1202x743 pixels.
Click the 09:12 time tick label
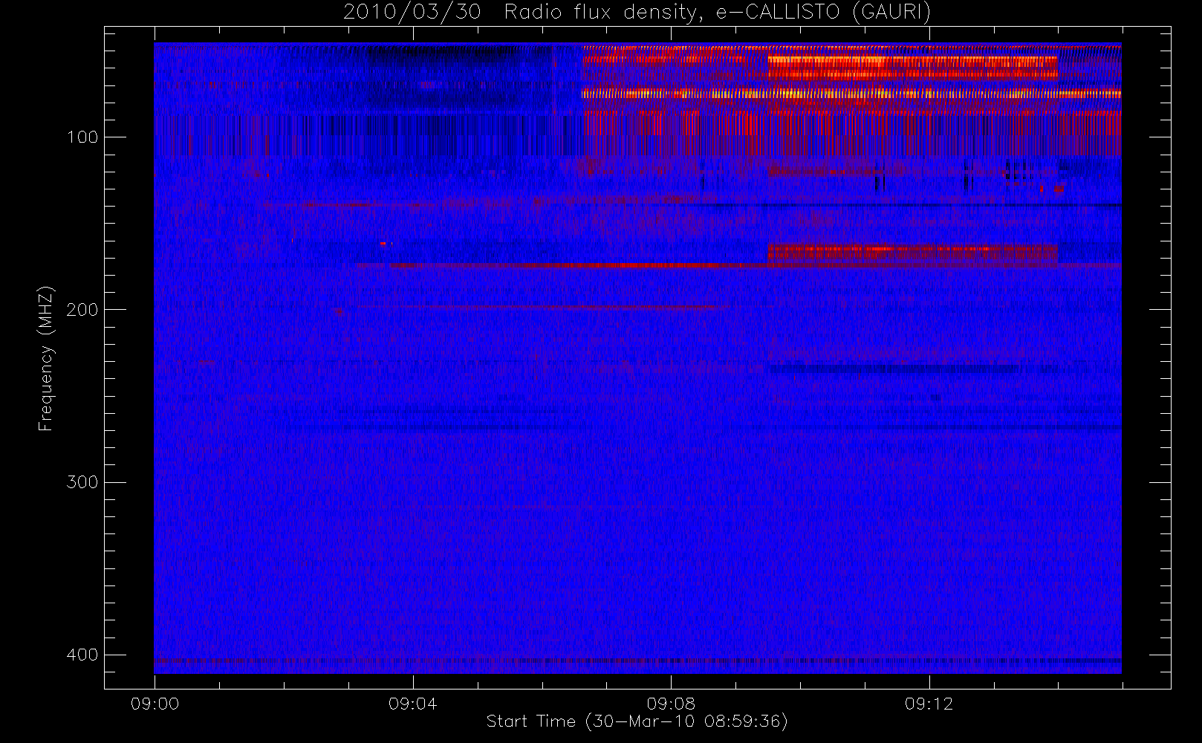pos(929,704)
